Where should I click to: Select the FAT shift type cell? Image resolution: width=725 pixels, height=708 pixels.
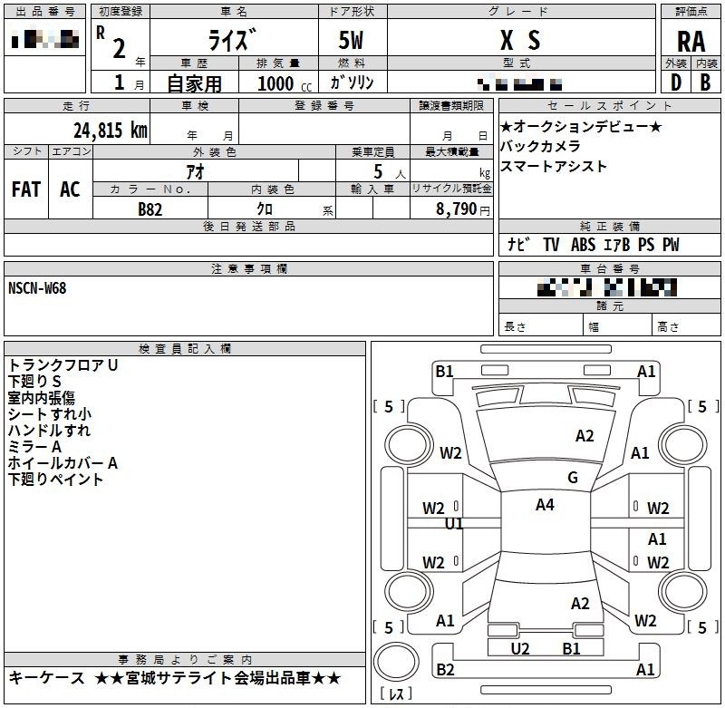click(25, 189)
